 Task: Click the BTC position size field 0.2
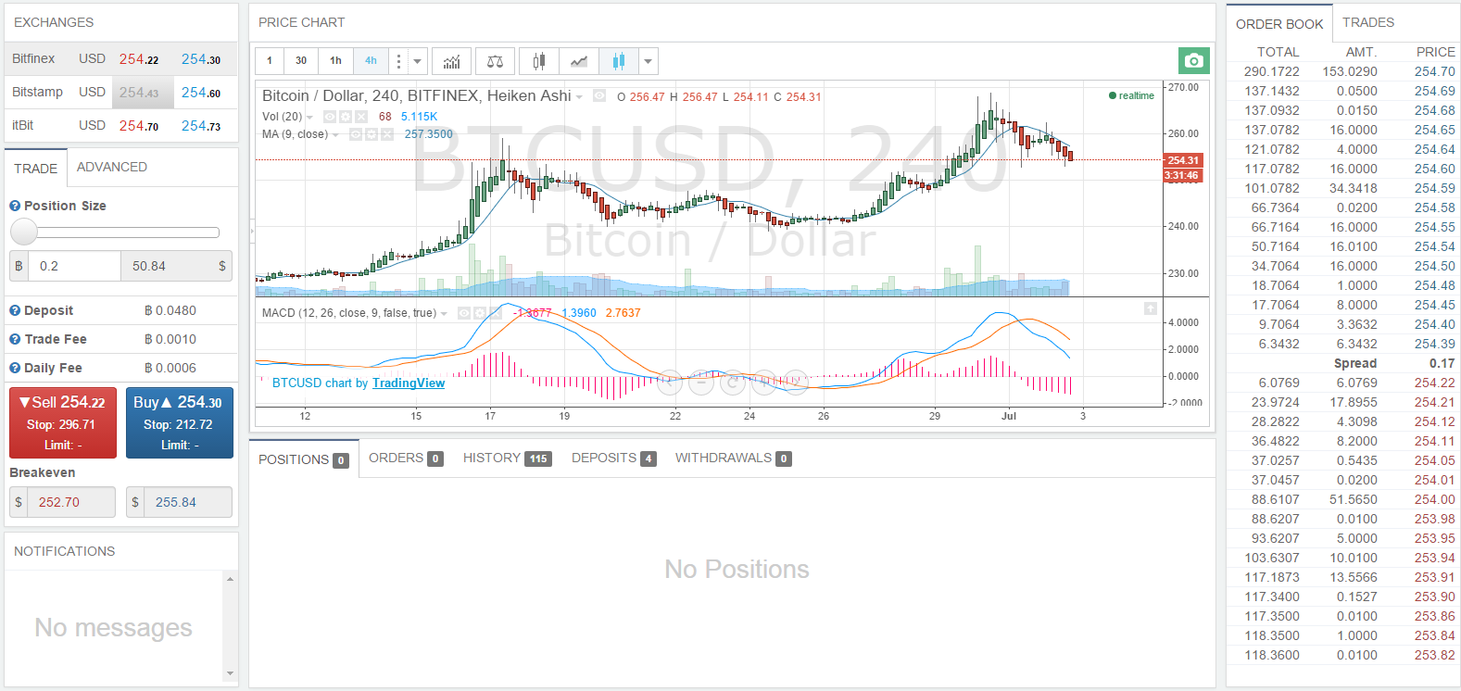coord(74,266)
